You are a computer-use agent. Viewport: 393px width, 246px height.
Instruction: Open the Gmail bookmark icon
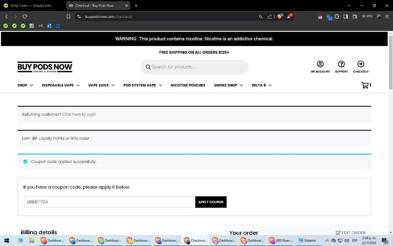tap(40, 26)
